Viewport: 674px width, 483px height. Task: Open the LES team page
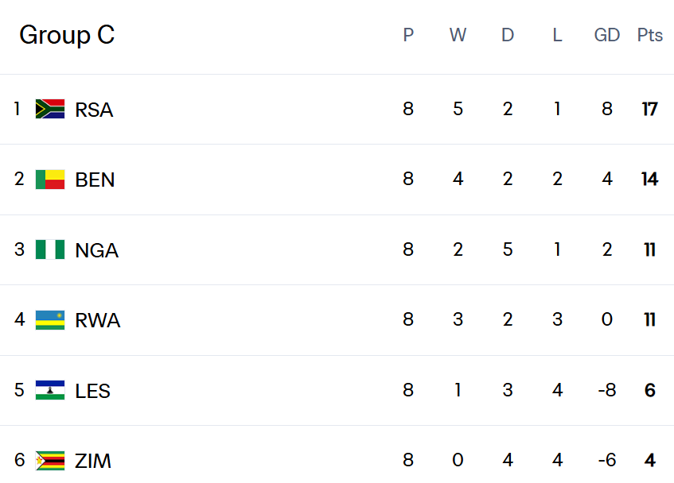92,391
